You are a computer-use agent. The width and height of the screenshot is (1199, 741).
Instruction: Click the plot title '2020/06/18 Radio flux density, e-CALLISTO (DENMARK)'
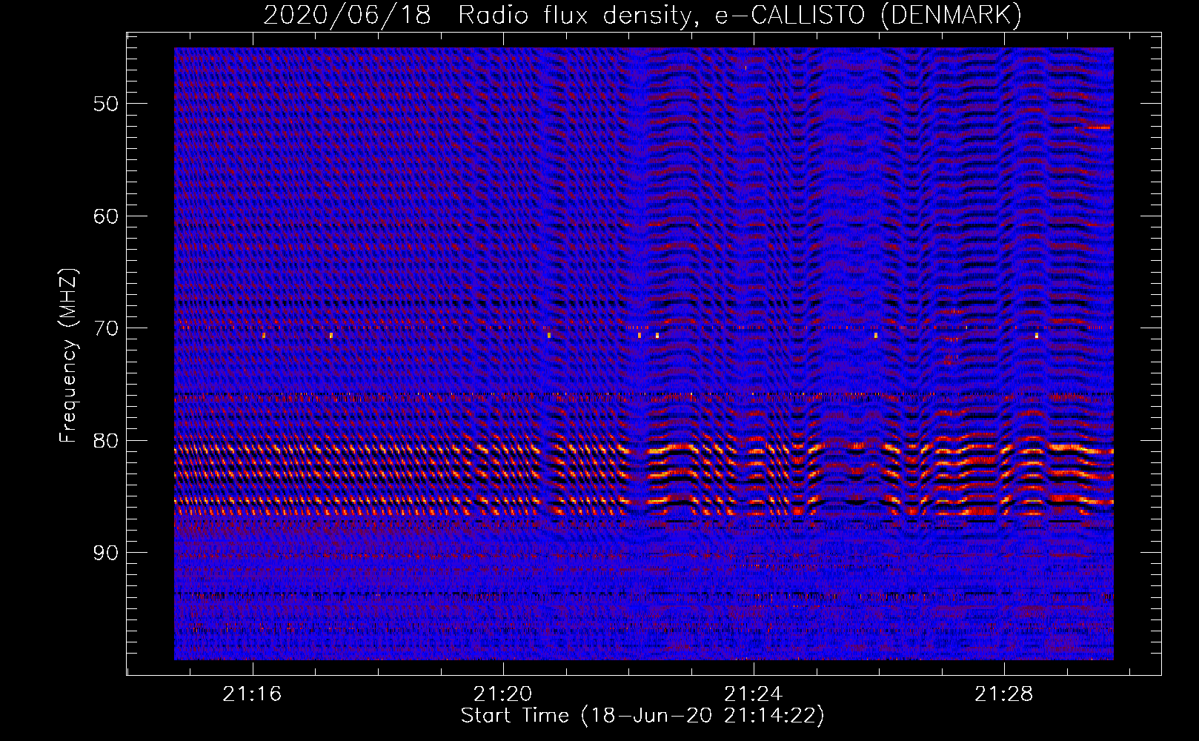pyautogui.click(x=642, y=15)
